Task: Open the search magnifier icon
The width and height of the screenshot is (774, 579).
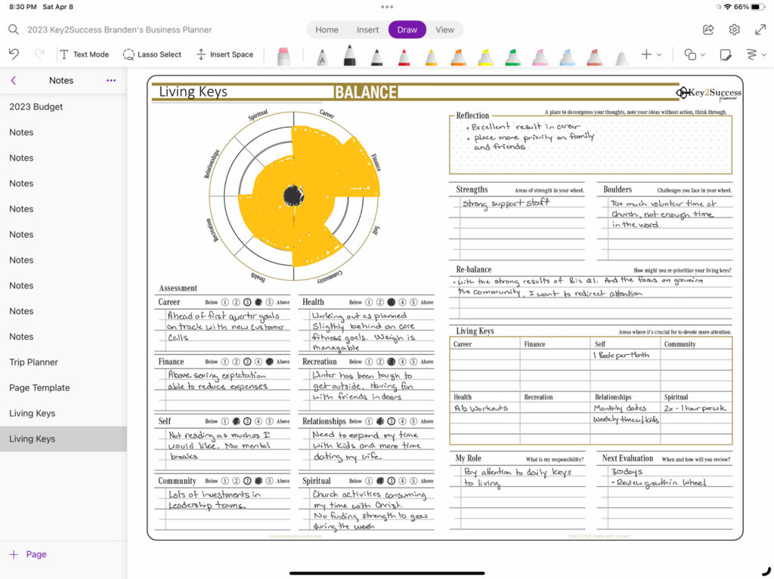Action: coord(14,29)
